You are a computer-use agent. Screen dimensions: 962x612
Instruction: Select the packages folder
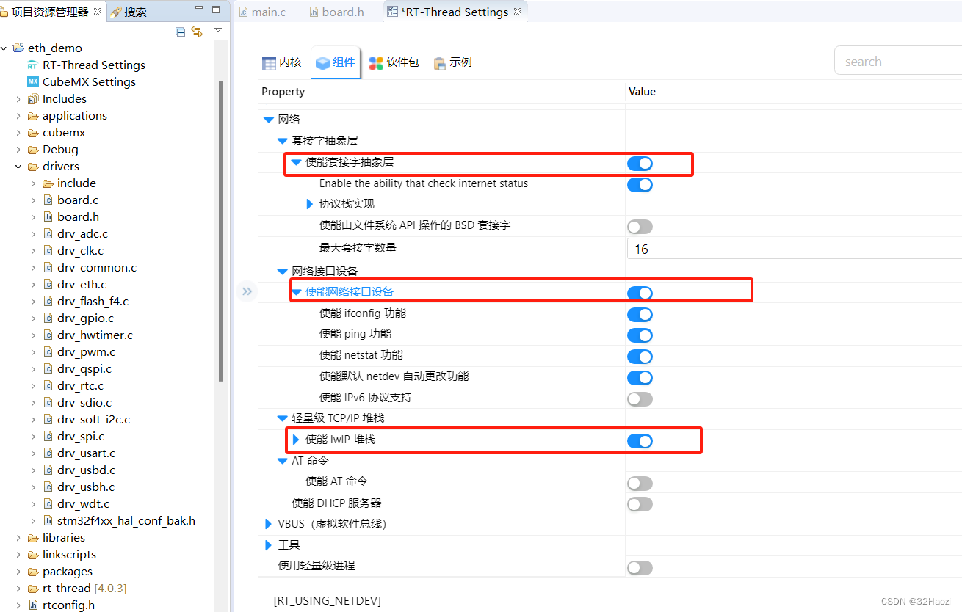click(x=68, y=572)
